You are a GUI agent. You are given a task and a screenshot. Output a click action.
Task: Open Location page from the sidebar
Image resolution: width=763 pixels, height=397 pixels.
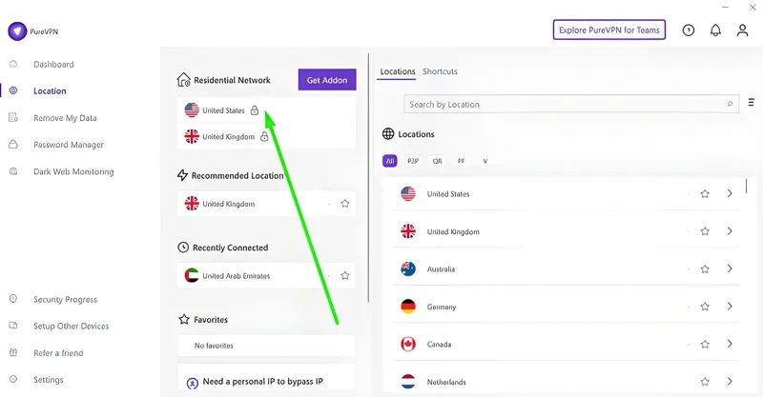point(50,90)
